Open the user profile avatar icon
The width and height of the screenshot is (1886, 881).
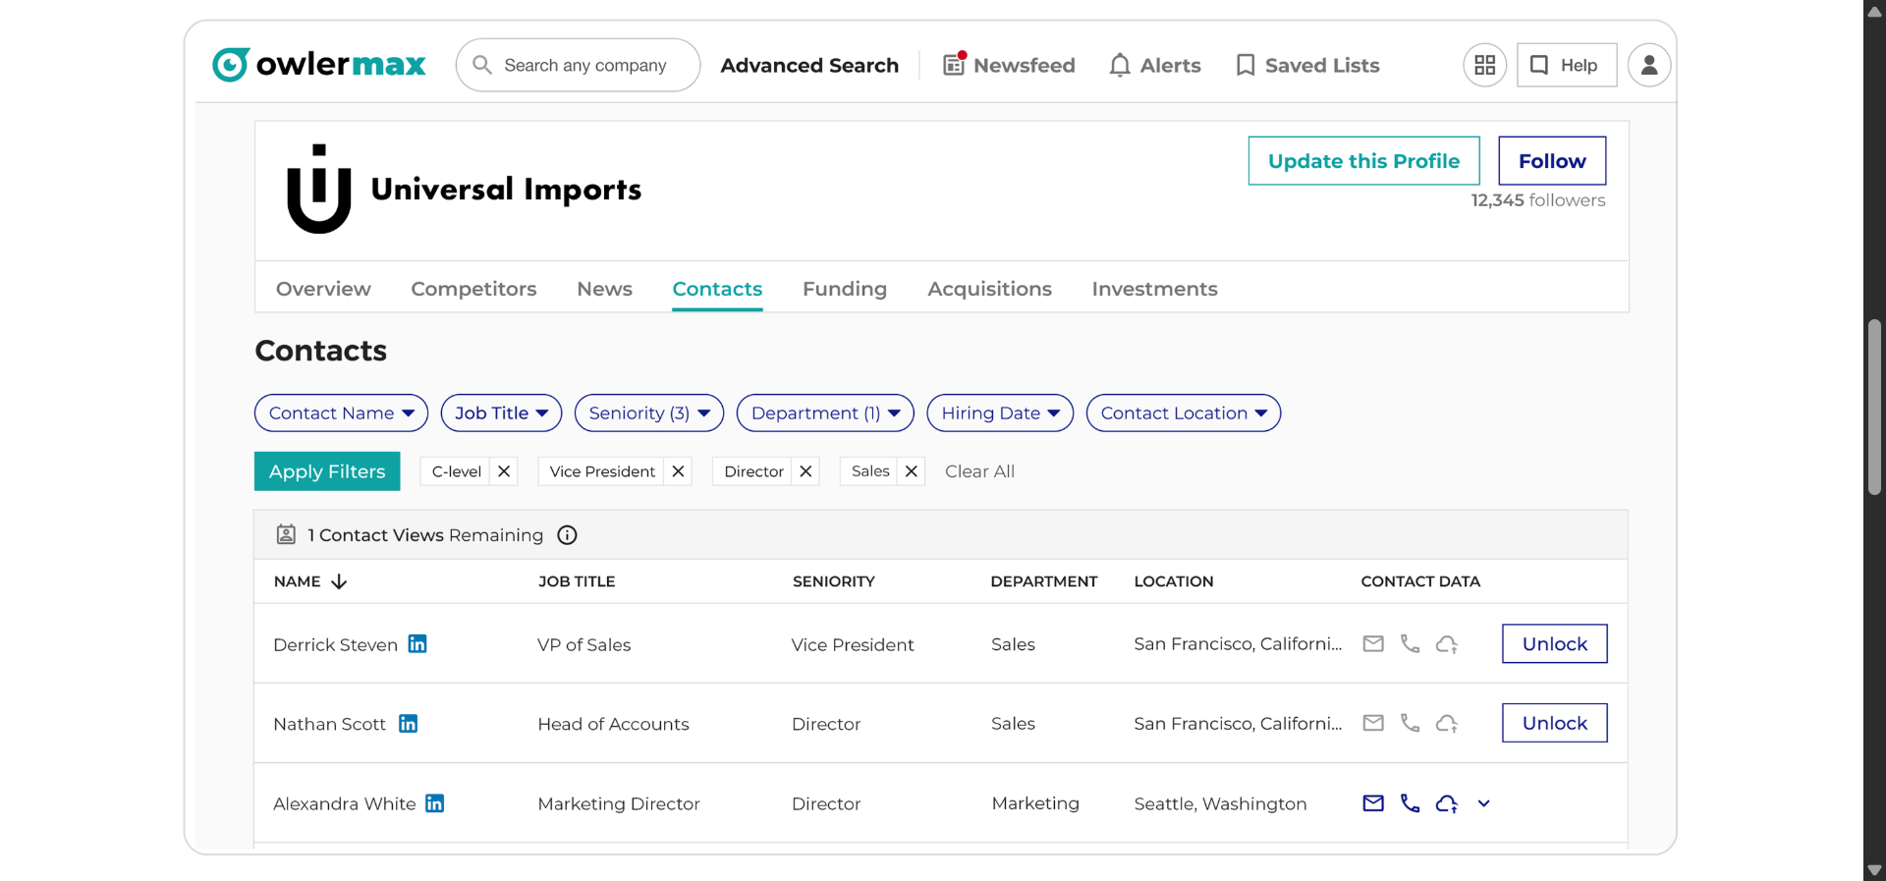(1649, 65)
